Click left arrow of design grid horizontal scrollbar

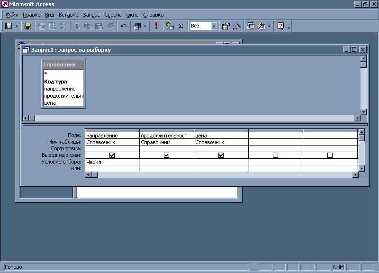pyautogui.click(x=89, y=174)
